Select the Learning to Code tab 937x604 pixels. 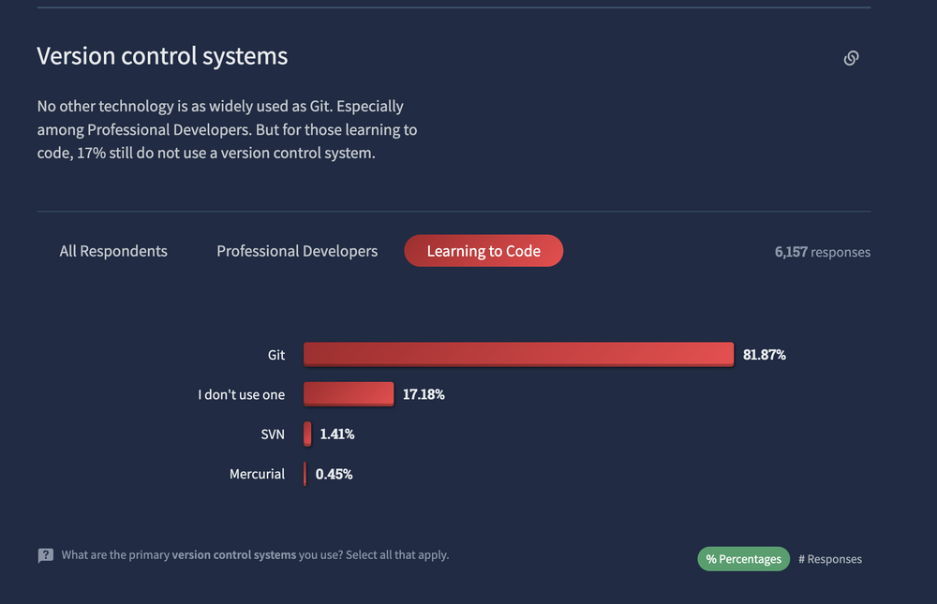click(483, 251)
